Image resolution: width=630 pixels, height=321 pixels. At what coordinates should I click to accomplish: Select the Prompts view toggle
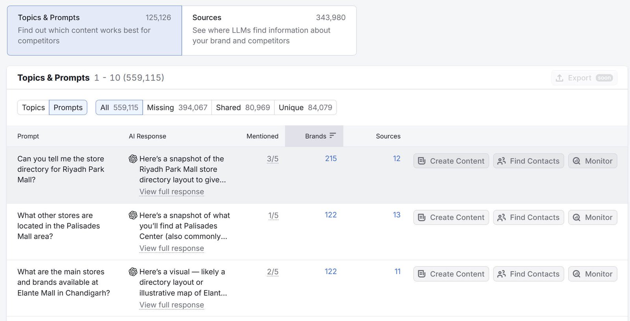tap(68, 108)
